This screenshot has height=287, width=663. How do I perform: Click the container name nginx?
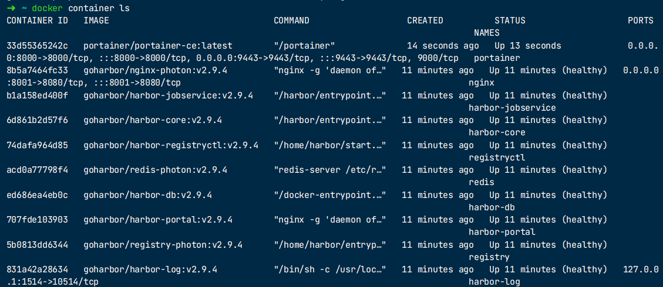pyautogui.click(x=482, y=83)
